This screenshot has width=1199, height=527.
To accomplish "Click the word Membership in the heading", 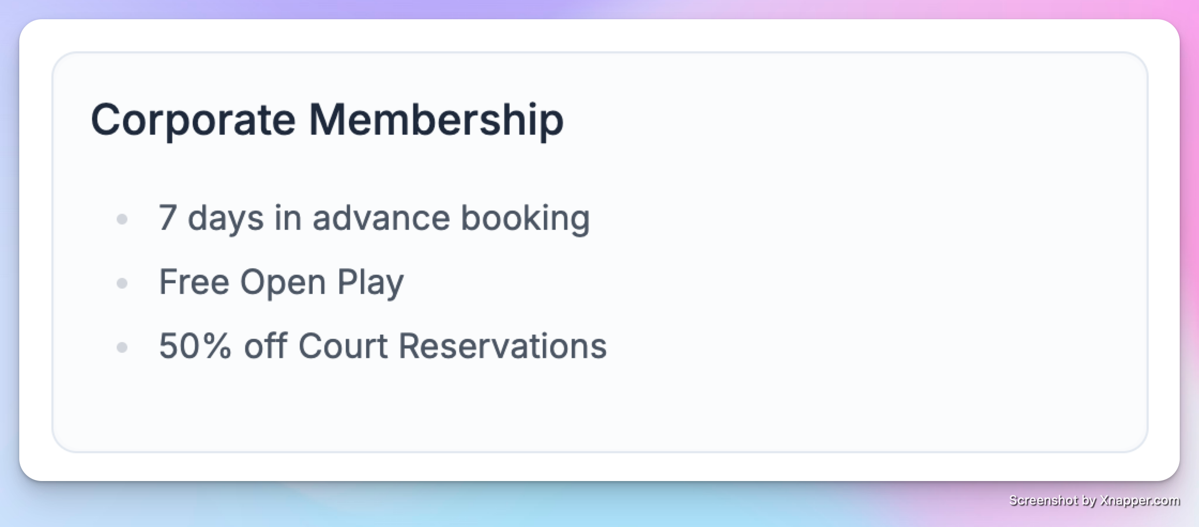I will pos(436,119).
